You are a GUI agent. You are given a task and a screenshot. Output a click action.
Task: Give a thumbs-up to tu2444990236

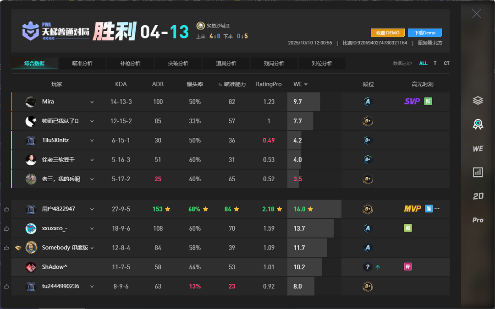point(6,287)
